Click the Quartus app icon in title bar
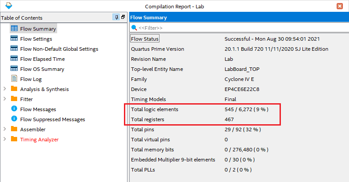This screenshot has width=349, height=182. [x=6, y=6]
